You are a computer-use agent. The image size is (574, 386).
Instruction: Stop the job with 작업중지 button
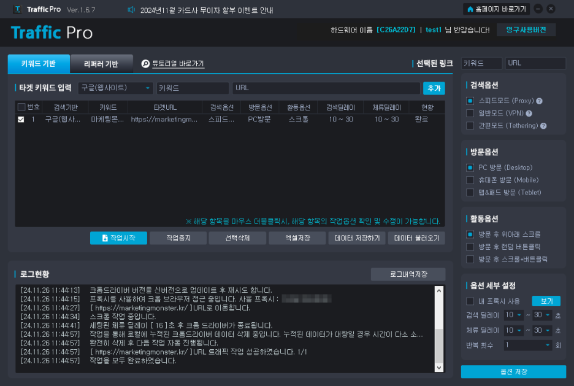[178, 238]
